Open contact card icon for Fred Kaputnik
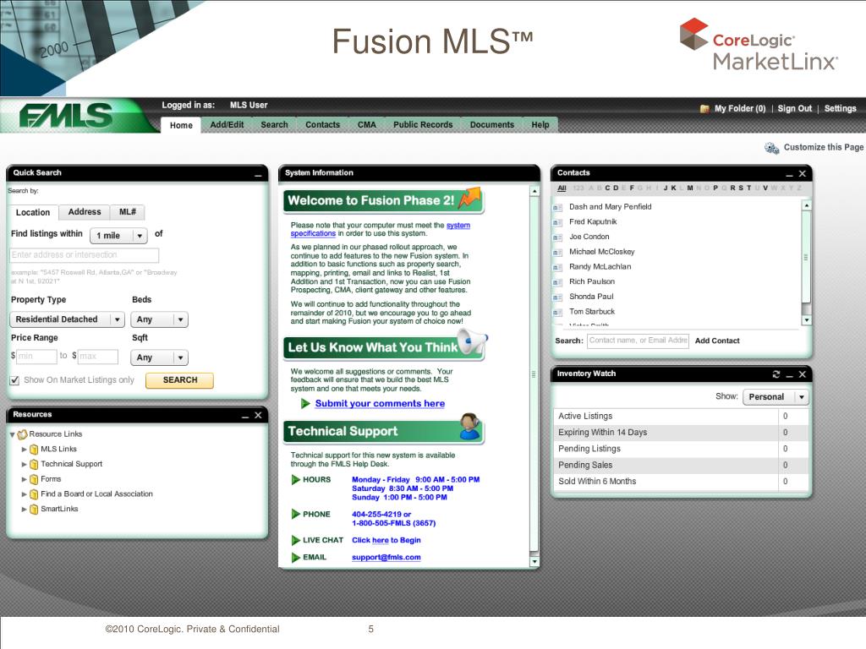 point(558,222)
